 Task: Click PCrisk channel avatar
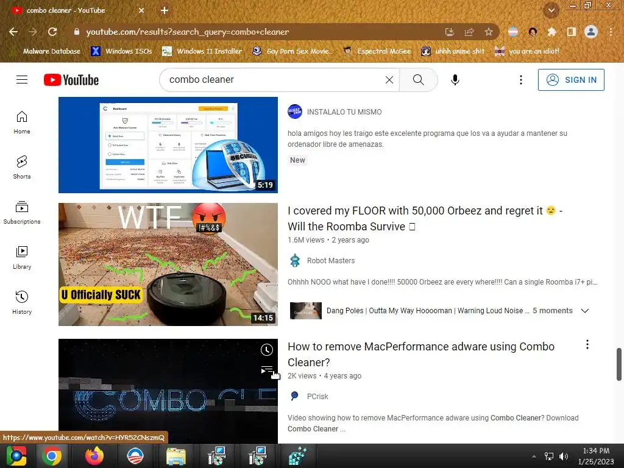point(295,396)
